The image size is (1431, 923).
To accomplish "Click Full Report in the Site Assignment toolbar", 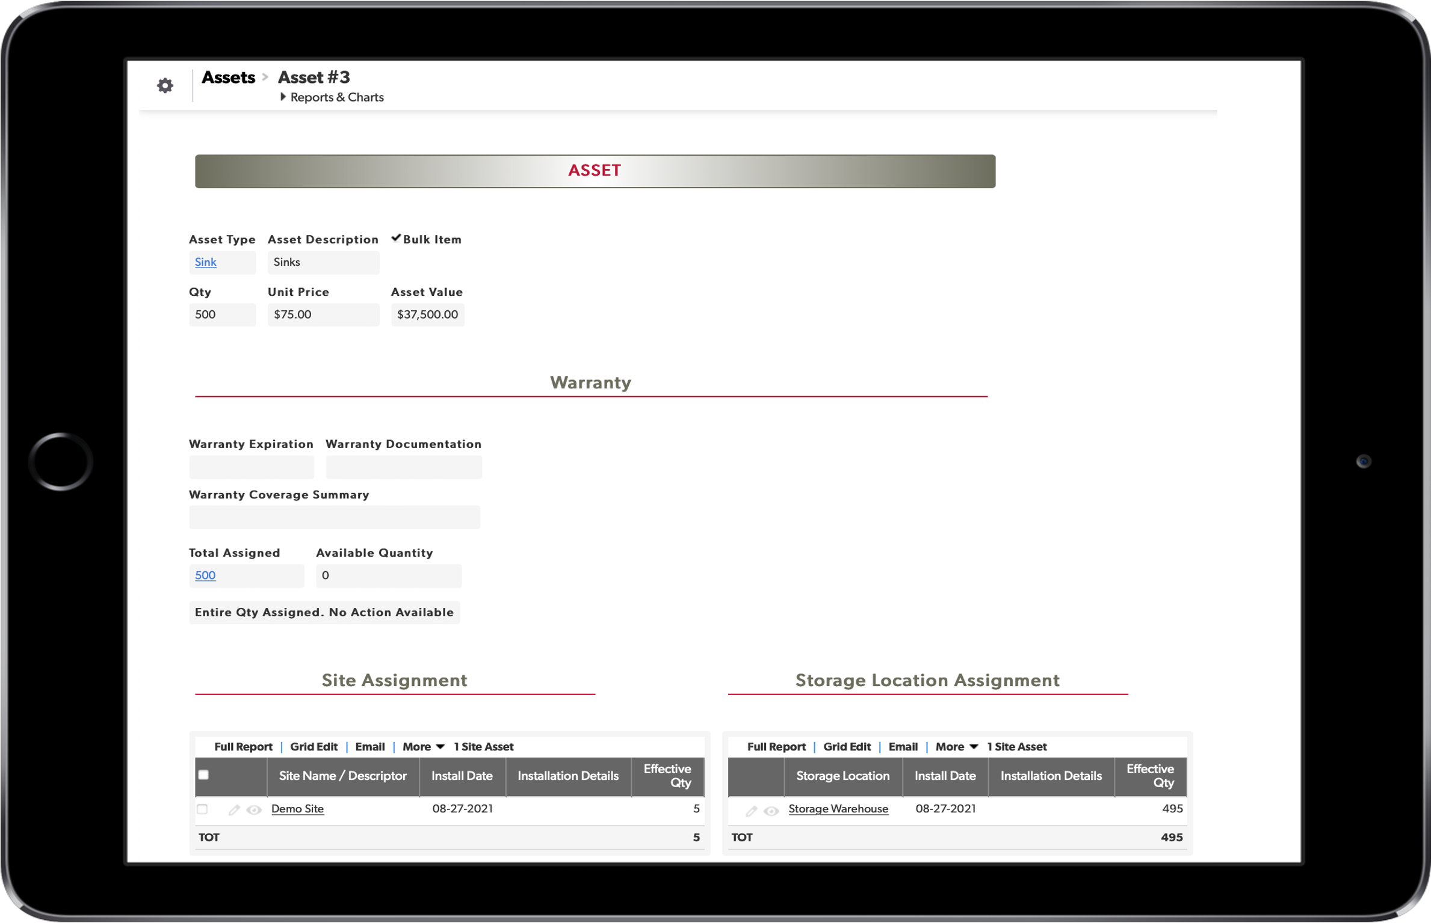I will pos(243,747).
